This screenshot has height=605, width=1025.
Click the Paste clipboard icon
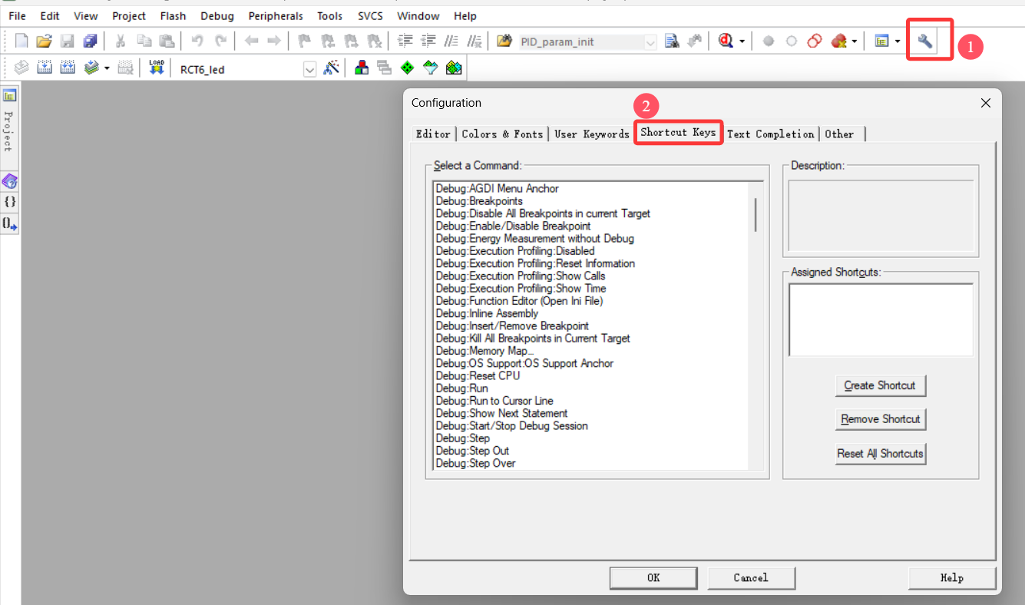167,41
